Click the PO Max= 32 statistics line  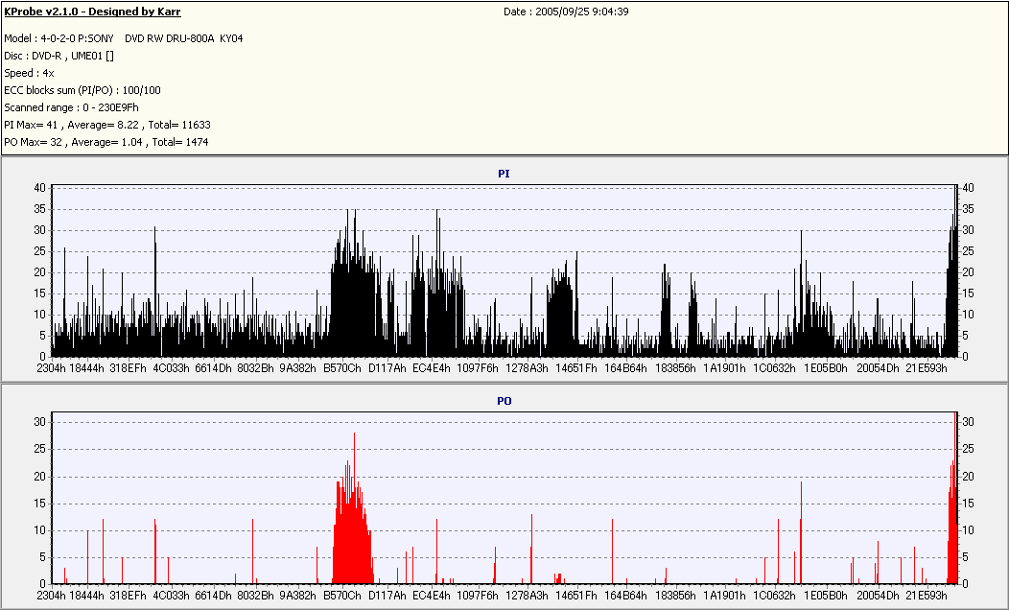[x=106, y=142]
